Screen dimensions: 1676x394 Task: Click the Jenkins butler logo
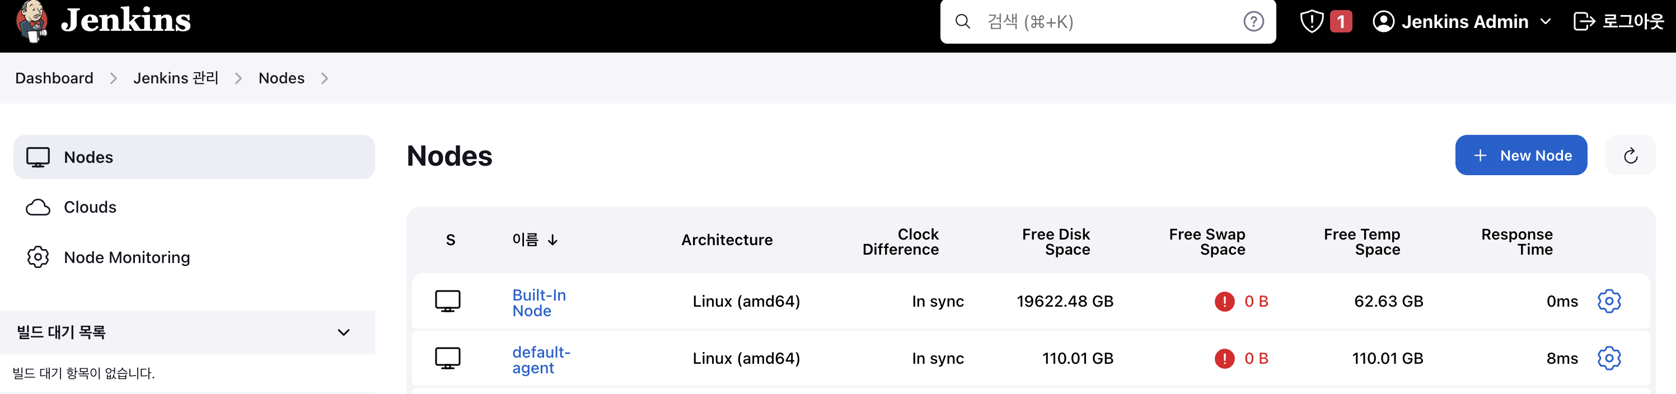click(32, 21)
